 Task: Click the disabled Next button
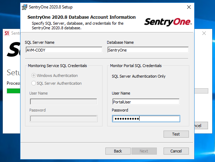pos(144,151)
